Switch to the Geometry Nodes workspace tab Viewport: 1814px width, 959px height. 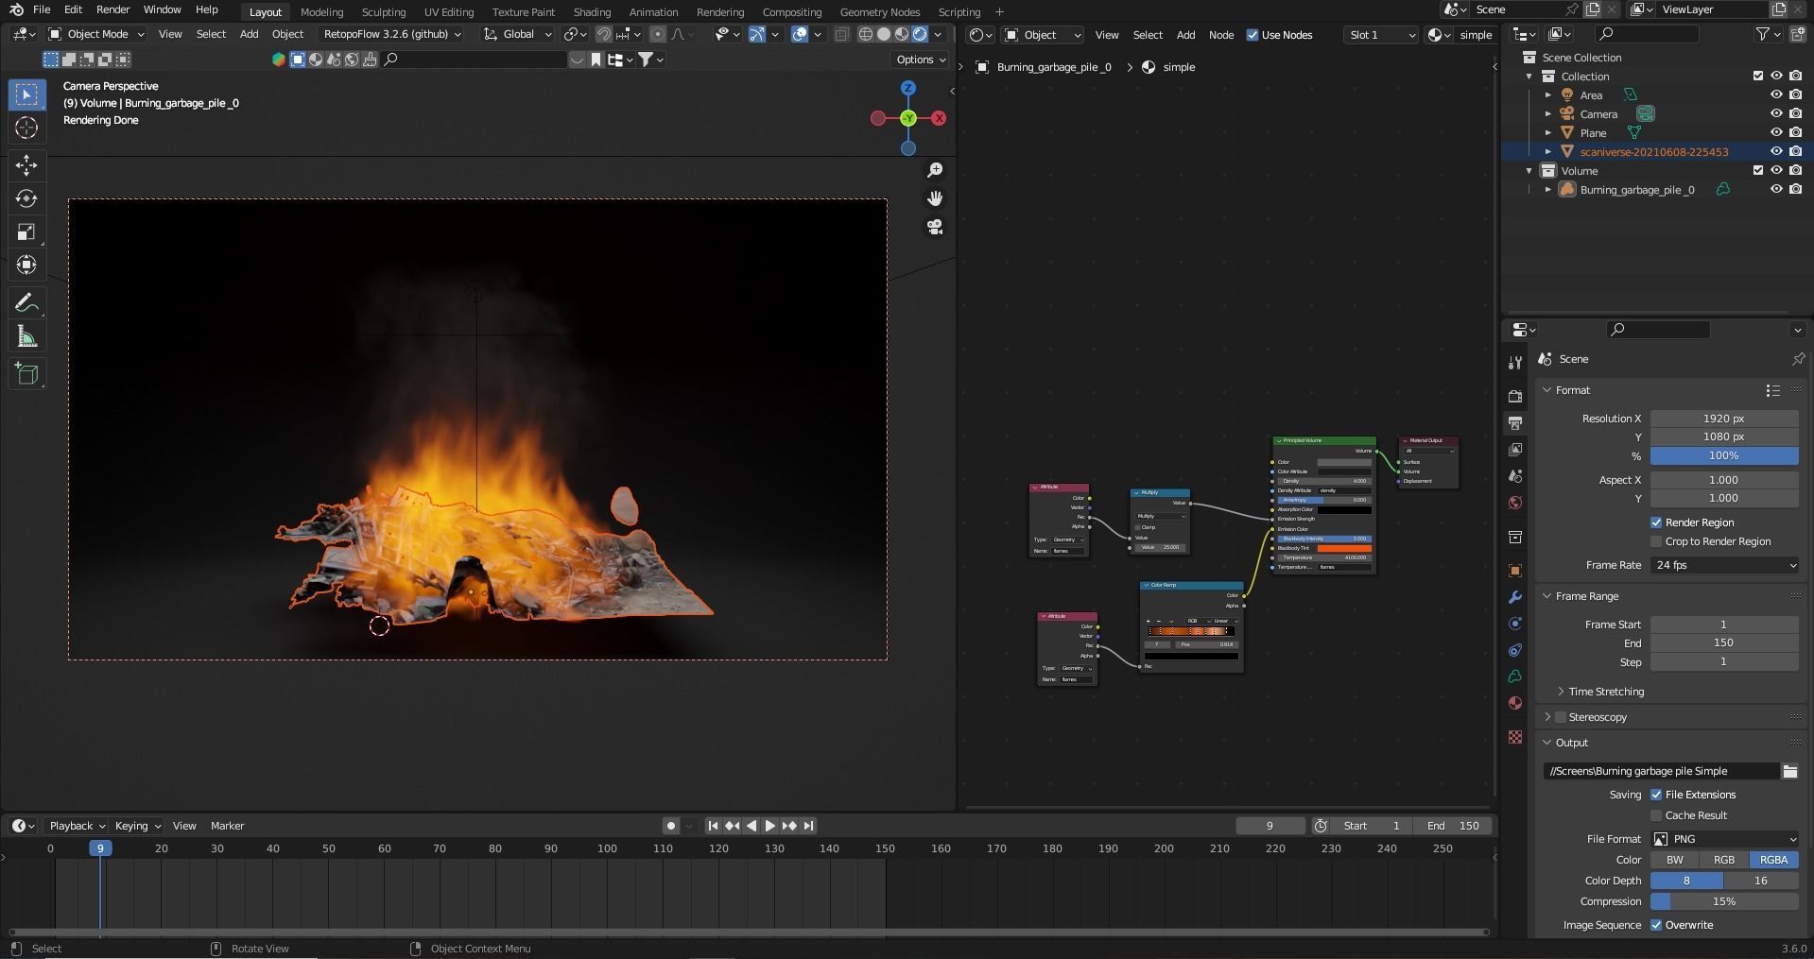pyautogui.click(x=879, y=12)
